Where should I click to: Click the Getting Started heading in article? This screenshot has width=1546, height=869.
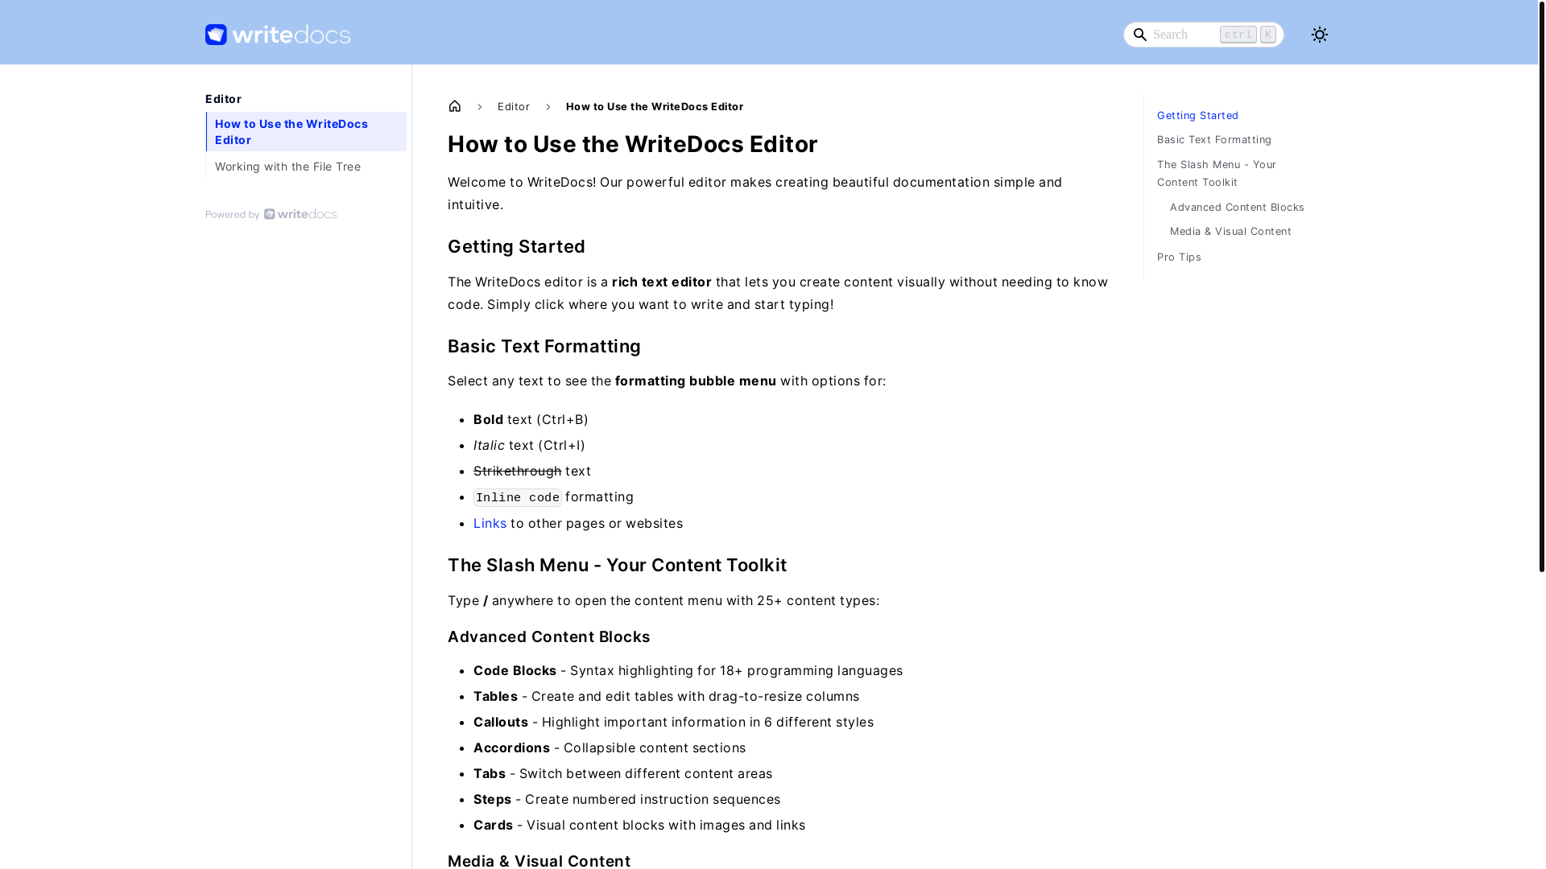tap(516, 246)
